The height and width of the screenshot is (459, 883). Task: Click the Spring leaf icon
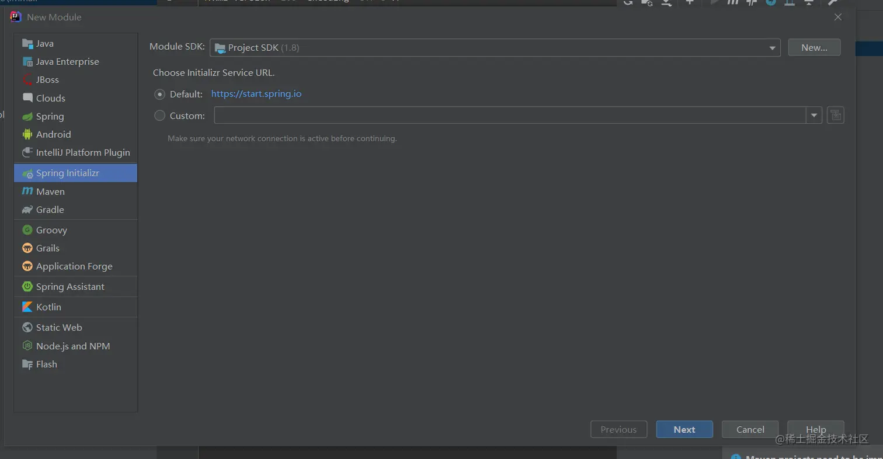(x=27, y=116)
